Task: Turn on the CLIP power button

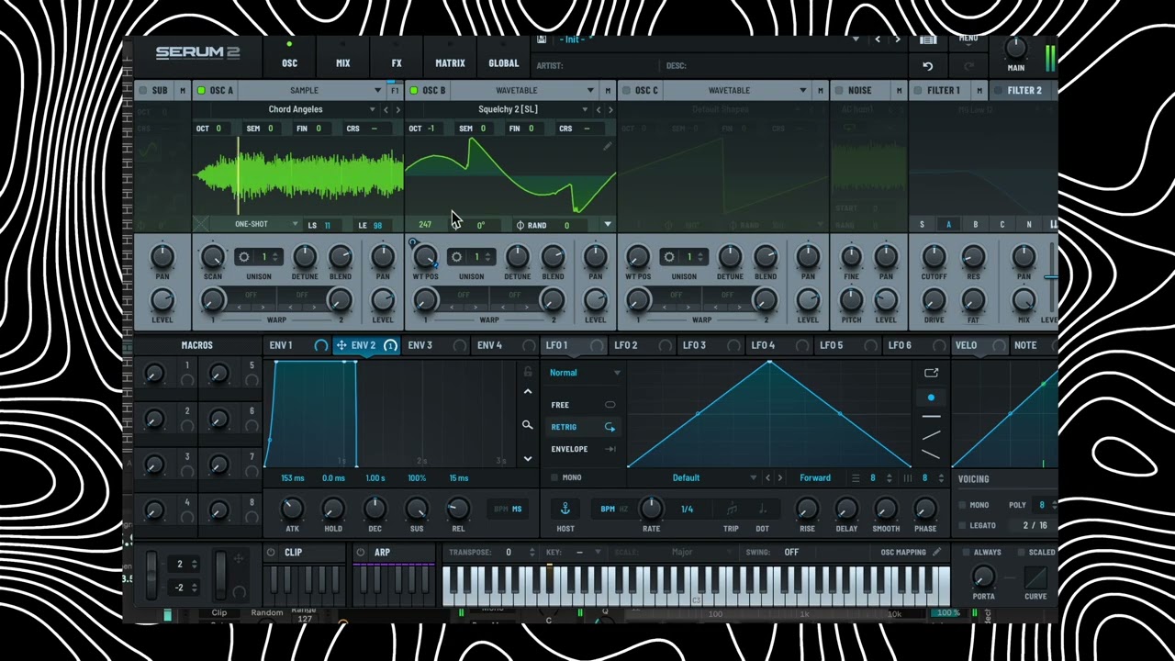Action: [x=271, y=553]
